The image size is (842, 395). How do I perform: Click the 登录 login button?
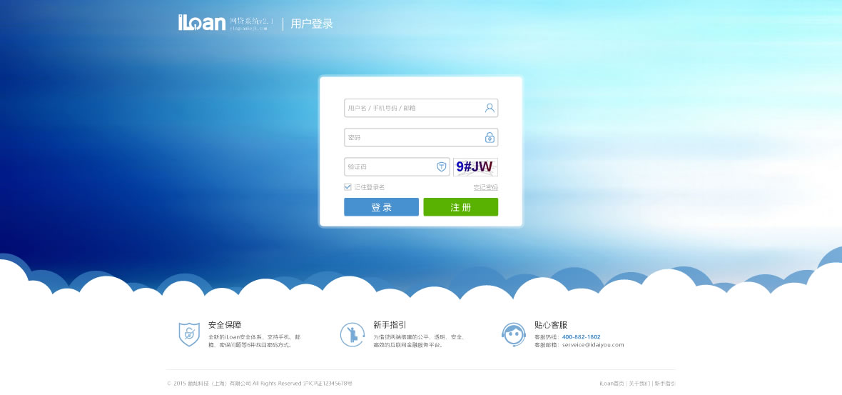pyautogui.click(x=381, y=207)
